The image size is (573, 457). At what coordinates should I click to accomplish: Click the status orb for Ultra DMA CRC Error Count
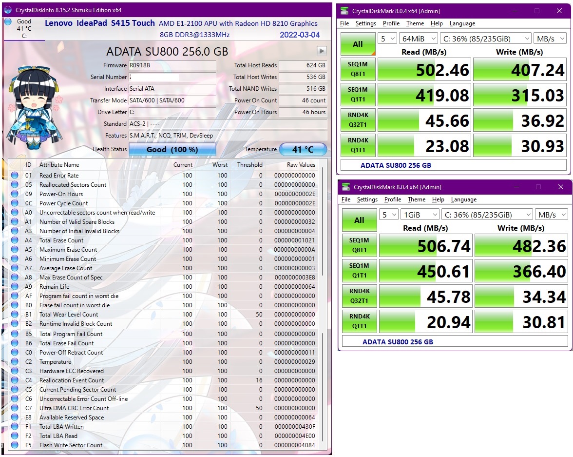tap(15, 408)
